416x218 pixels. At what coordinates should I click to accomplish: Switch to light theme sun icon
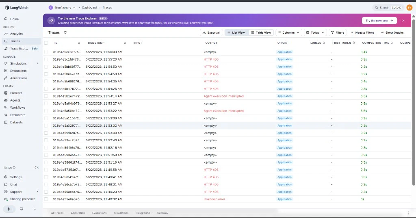(x=9, y=209)
